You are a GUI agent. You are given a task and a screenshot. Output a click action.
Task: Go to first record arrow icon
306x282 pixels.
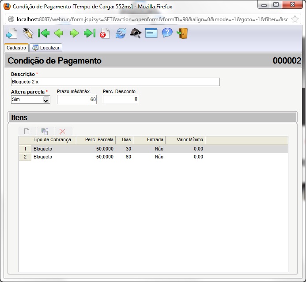coord(44,33)
